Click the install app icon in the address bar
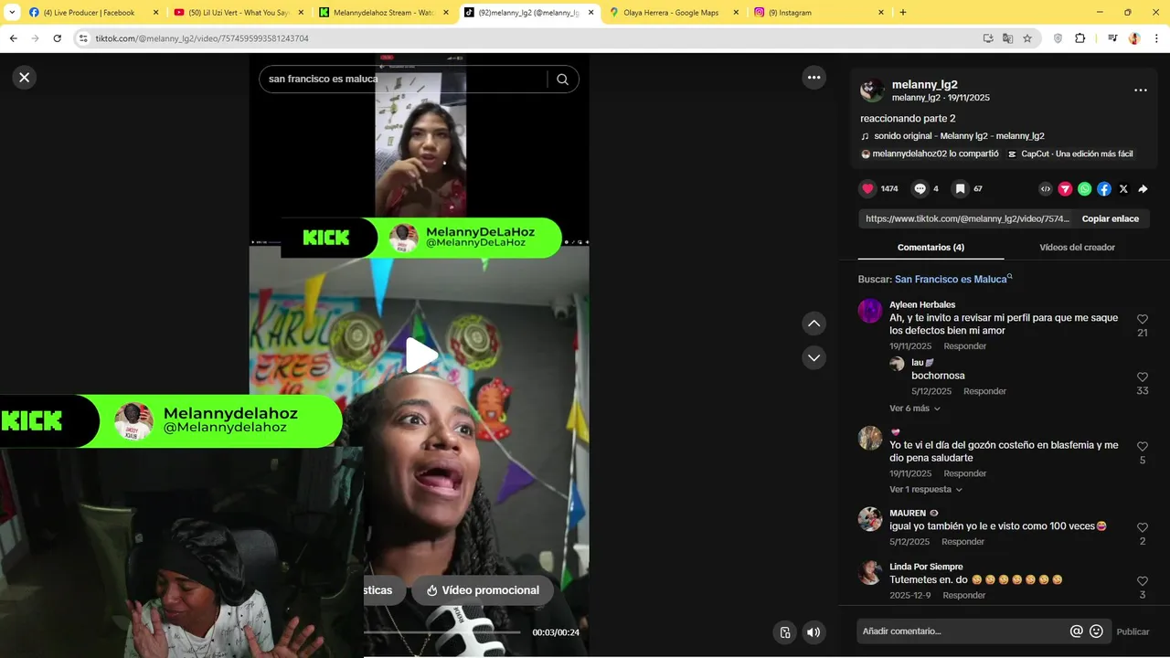 [x=988, y=38]
